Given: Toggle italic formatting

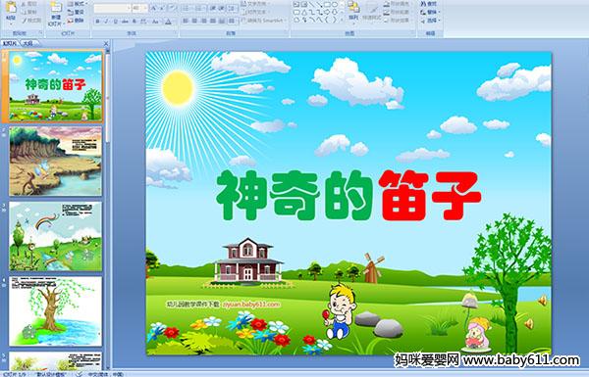Looking at the screenshot, I should 106,22.
